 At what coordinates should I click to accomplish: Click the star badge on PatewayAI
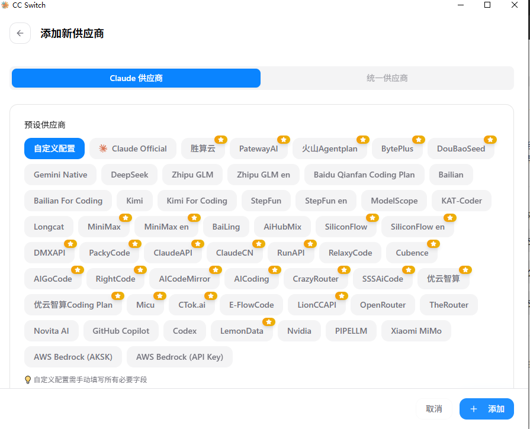pyautogui.click(x=284, y=140)
